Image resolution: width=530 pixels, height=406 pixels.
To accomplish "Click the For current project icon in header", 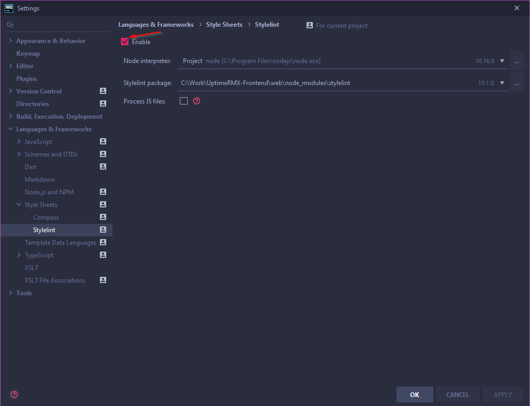I will tap(310, 25).
